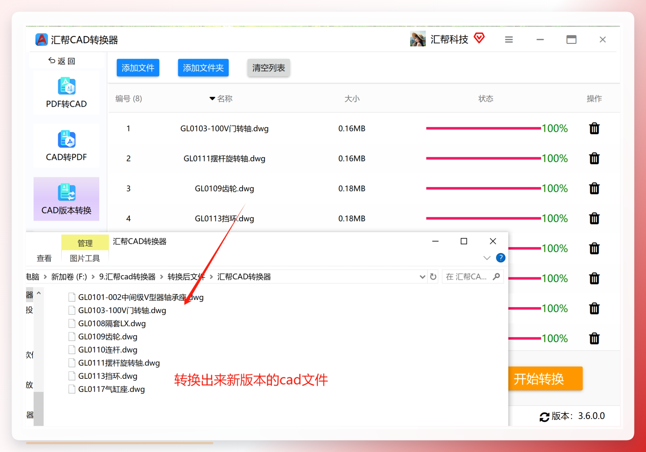Click the 汇帮科技 user avatar
Viewport: 646px width, 452px height.
[418, 39]
